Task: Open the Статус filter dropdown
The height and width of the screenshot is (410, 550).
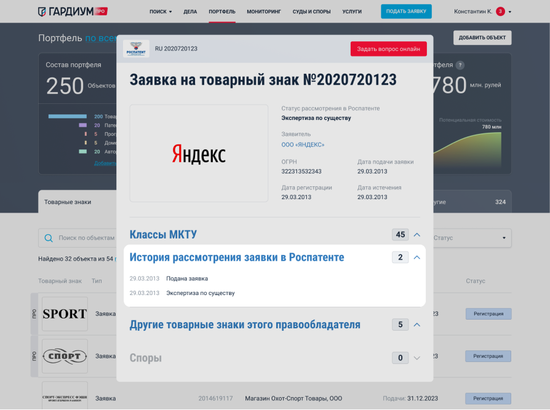Action: tap(470, 238)
